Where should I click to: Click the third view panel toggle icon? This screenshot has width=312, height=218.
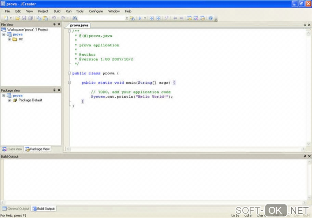[x=202, y=18]
